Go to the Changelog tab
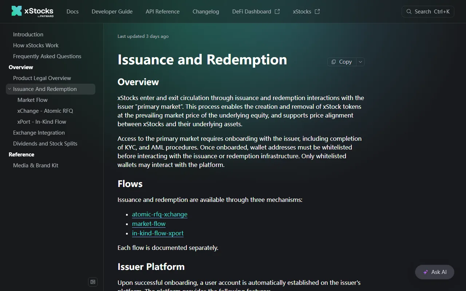466x291 pixels. 206,12
